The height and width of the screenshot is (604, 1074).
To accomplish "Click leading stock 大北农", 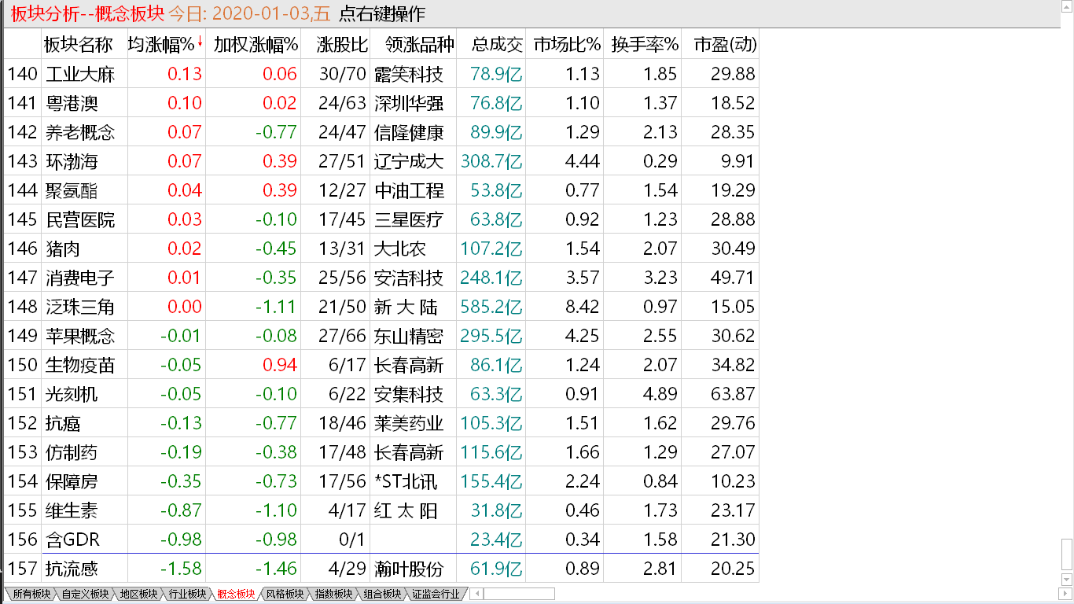I will coord(400,249).
